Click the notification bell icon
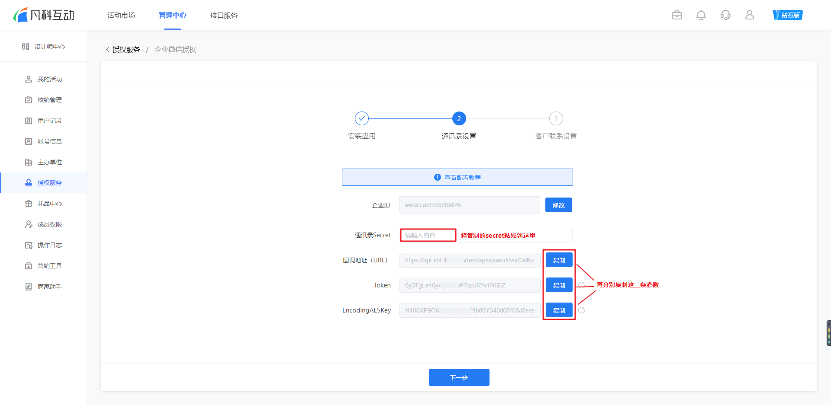 point(701,15)
